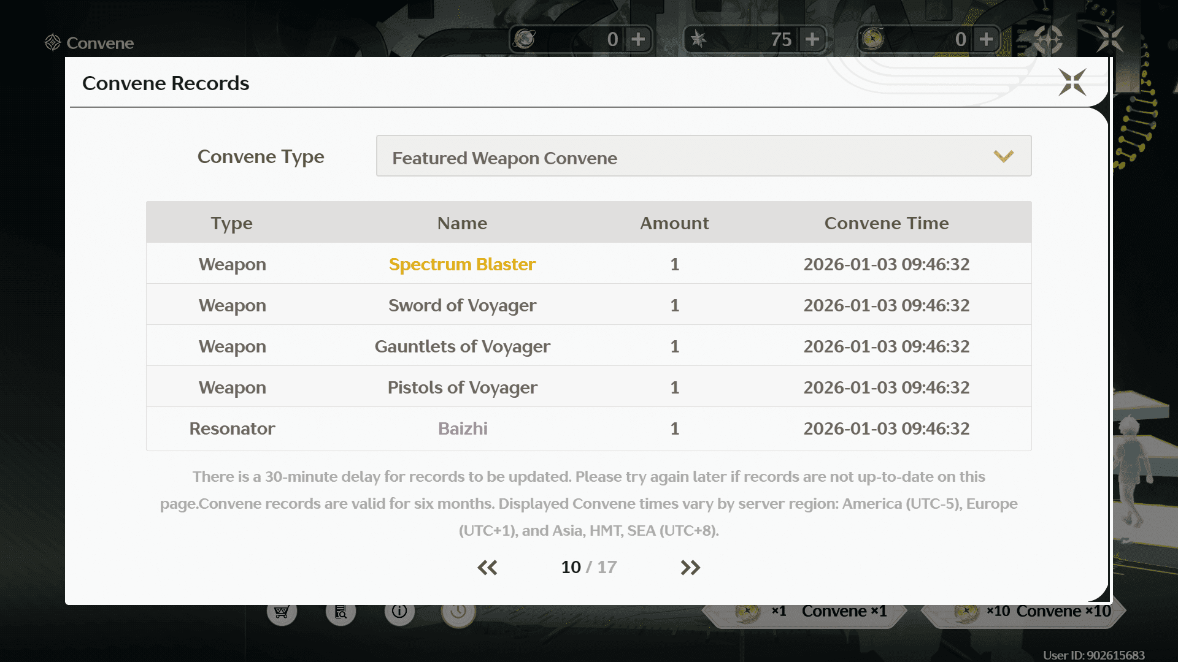
Task: Click the yellow dropdown chevron arrow
Action: 1003,156
